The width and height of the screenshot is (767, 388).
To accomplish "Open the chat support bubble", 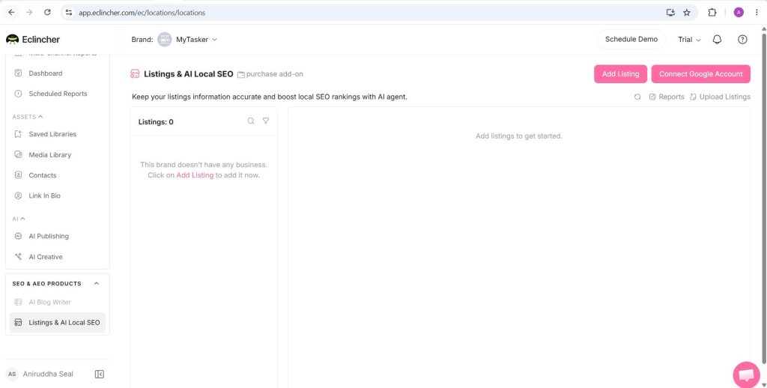I will point(747,375).
